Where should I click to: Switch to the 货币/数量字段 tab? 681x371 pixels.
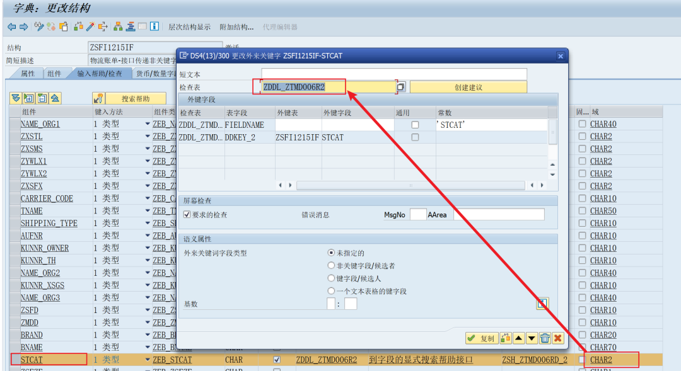pos(155,73)
